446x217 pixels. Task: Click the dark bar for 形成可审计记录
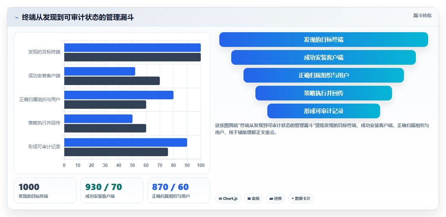pos(116,152)
